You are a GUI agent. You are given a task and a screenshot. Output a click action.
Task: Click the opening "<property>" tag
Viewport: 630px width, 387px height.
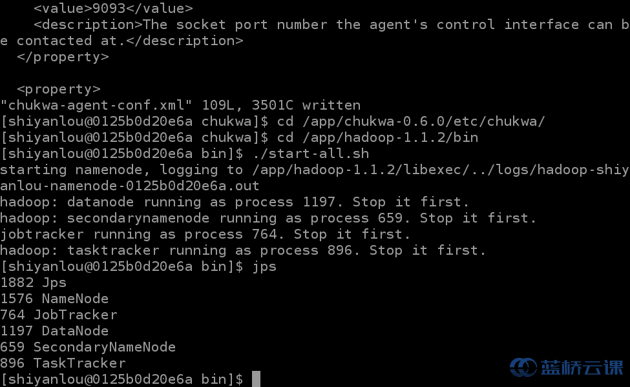59,89
